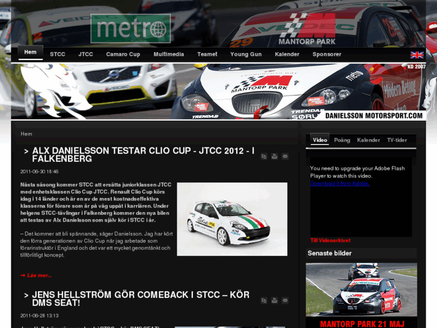Screen dimensions: 437x328
Task: Click the Hem breadcrumb link
Action: [26, 134]
